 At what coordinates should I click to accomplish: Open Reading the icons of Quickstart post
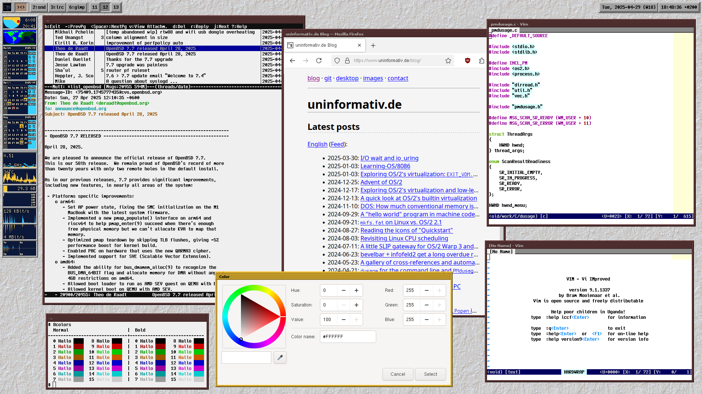click(x=407, y=230)
